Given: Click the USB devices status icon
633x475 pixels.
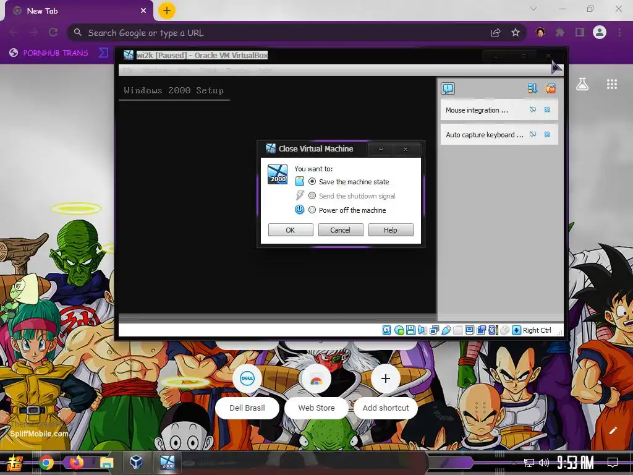Looking at the screenshot, I should [x=446, y=330].
